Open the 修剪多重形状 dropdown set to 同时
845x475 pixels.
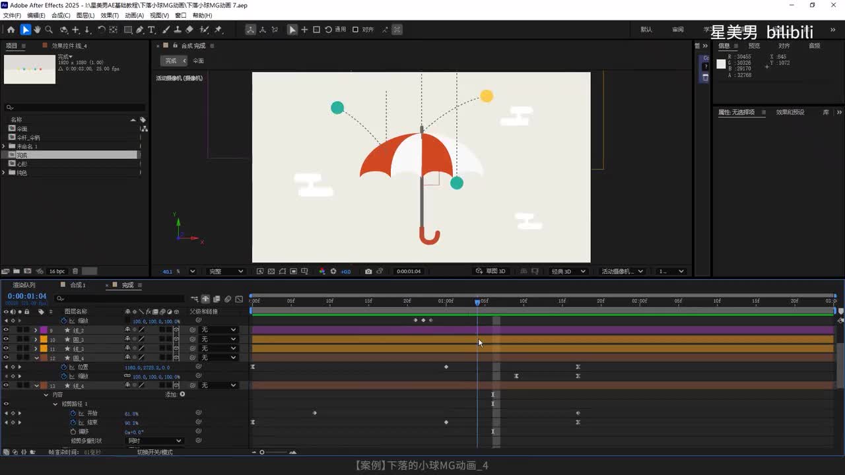tap(154, 441)
